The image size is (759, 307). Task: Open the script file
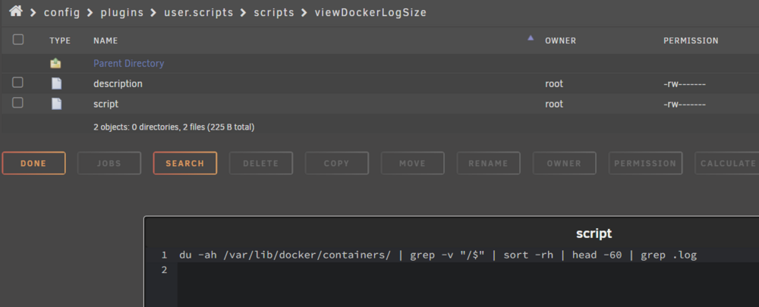(x=106, y=104)
